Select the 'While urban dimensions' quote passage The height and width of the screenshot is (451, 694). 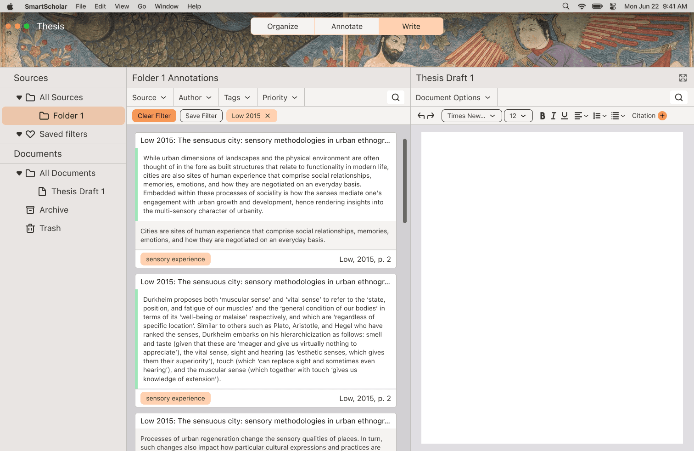(x=266, y=184)
